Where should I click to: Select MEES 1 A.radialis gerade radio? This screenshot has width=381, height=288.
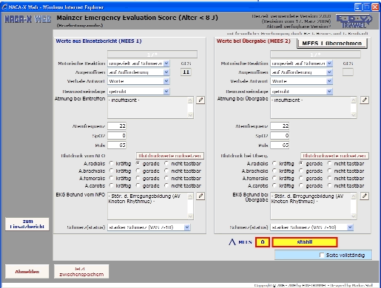pyautogui.click(x=138, y=163)
